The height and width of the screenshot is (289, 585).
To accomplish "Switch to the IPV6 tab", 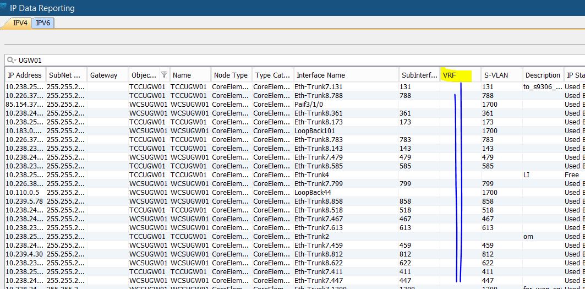I will tap(43, 23).
